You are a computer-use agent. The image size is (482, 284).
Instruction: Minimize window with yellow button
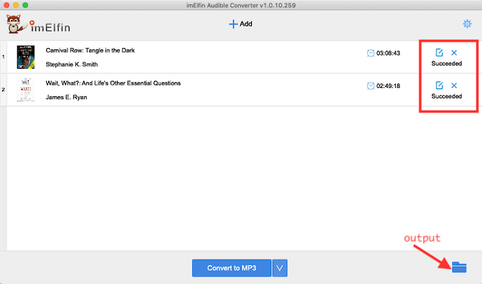coord(16,6)
